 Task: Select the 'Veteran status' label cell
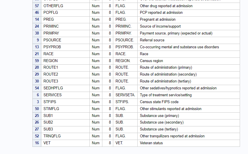(151, 143)
